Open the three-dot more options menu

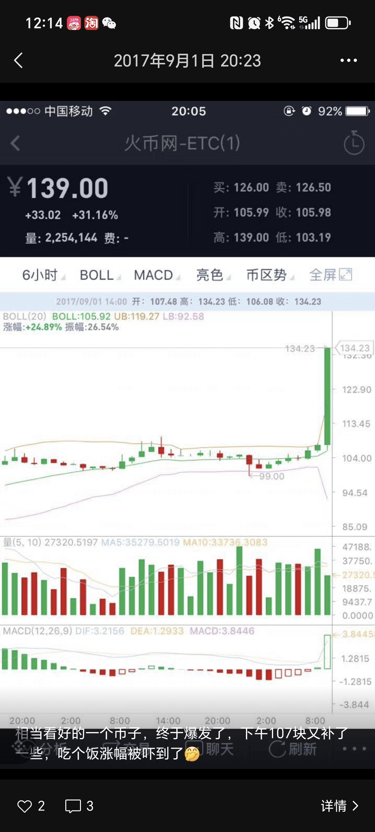pos(348,60)
